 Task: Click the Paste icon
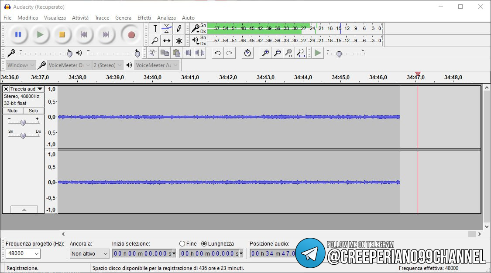(x=176, y=53)
